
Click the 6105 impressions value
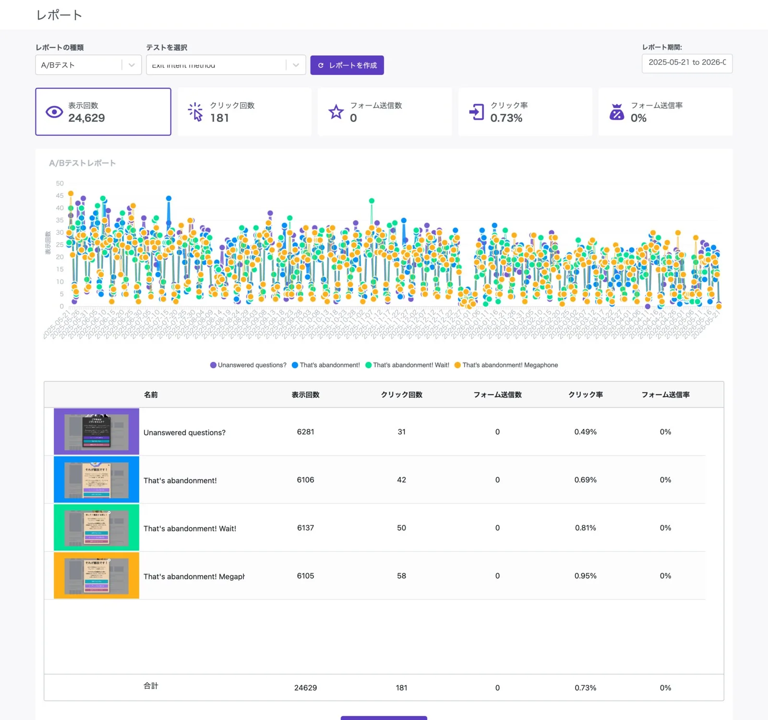click(306, 576)
